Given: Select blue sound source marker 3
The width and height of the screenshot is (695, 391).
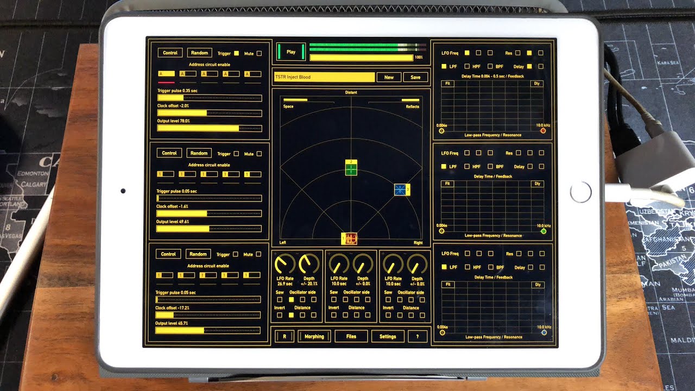Looking at the screenshot, I should click(x=401, y=190).
